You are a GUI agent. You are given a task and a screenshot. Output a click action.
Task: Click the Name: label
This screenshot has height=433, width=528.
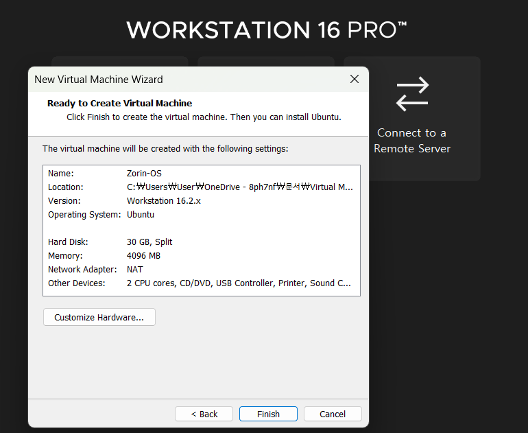pyautogui.click(x=60, y=173)
